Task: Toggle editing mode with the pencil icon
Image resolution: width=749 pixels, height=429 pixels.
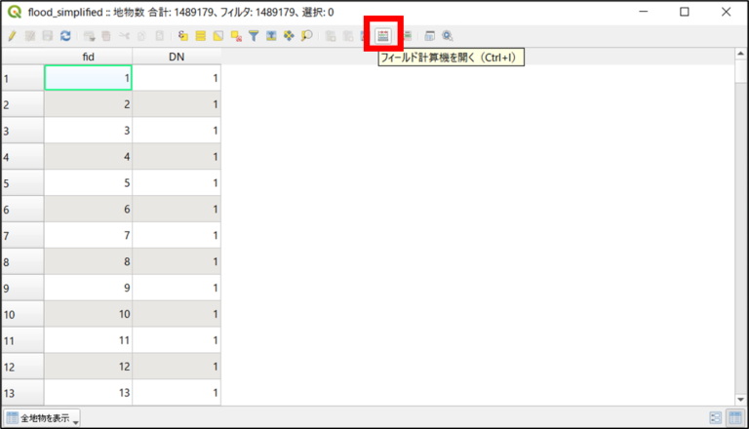Action: tap(12, 36)
